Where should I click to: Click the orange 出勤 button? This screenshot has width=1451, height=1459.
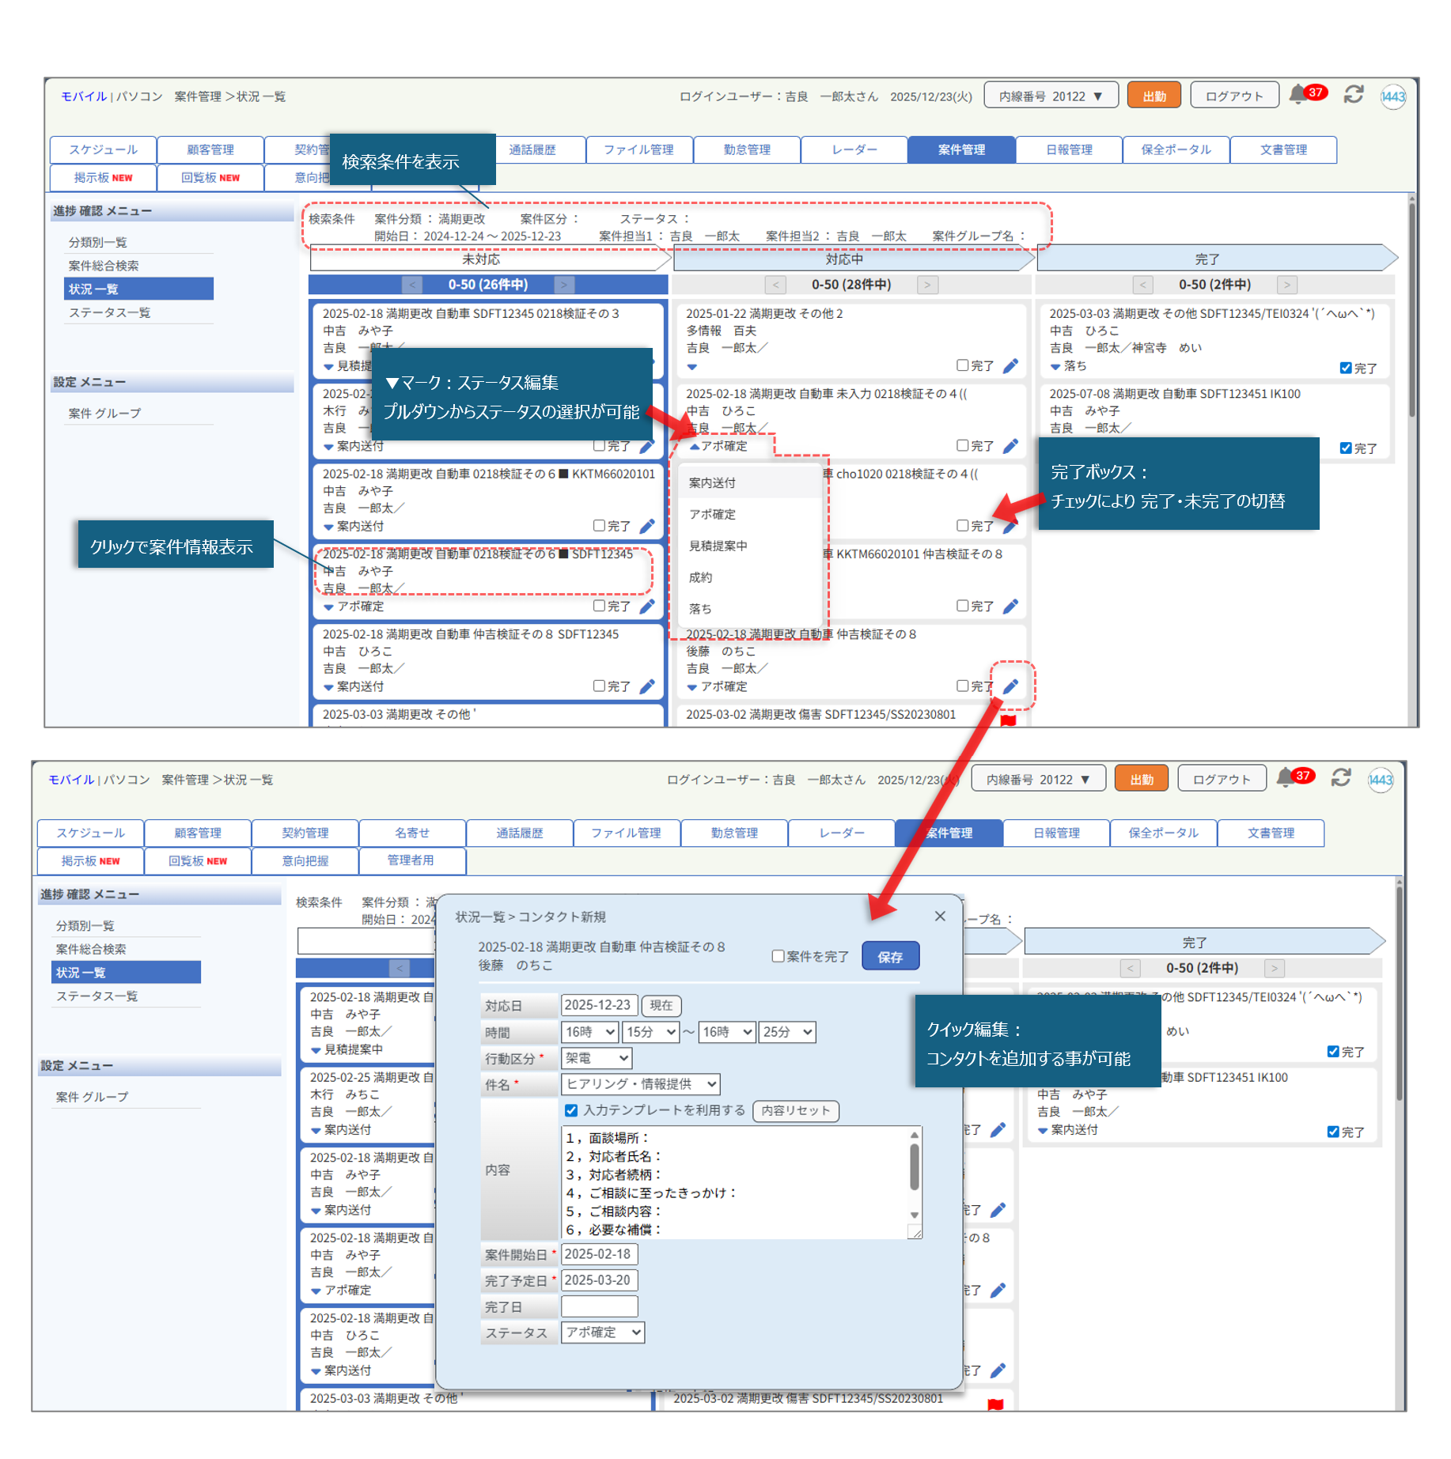[x=1154, y=96]
